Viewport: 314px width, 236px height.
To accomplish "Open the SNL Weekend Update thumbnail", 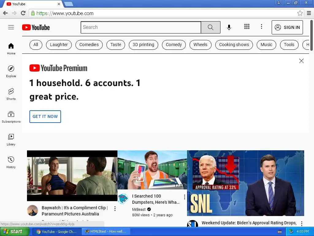I will [x=246, y=183].
